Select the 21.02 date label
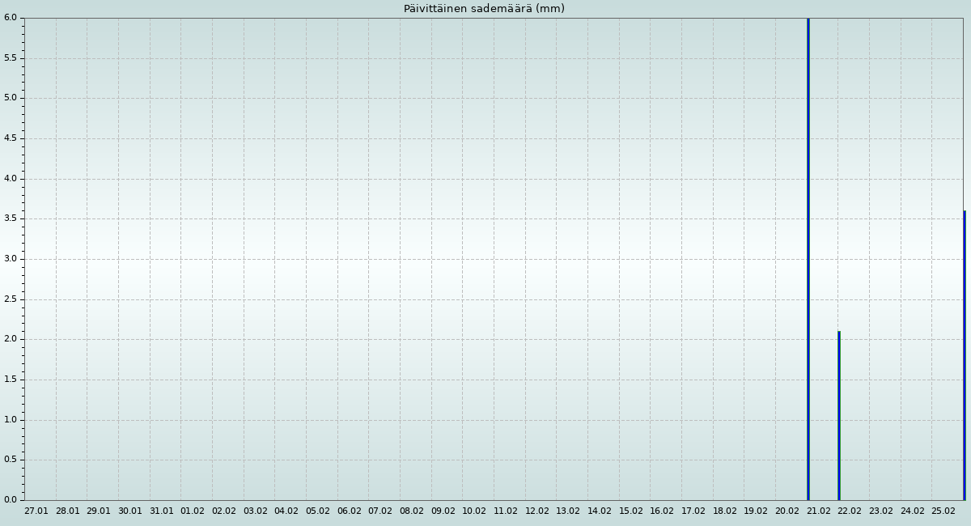Screen dimensions: 971x526 tap(819, 511)
